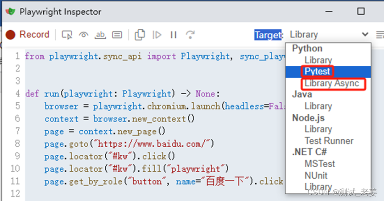
Task: Click code line 1 import statement
Action: (x=155, y=56)
